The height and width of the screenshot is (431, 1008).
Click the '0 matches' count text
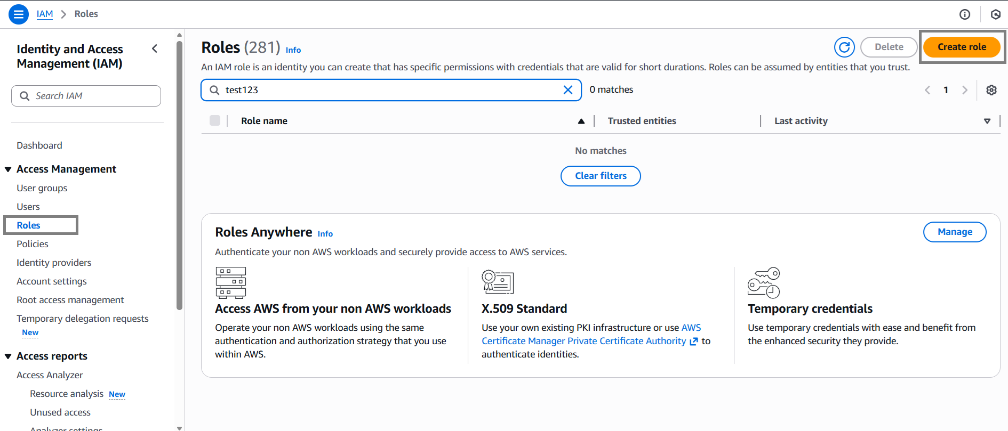611,90
